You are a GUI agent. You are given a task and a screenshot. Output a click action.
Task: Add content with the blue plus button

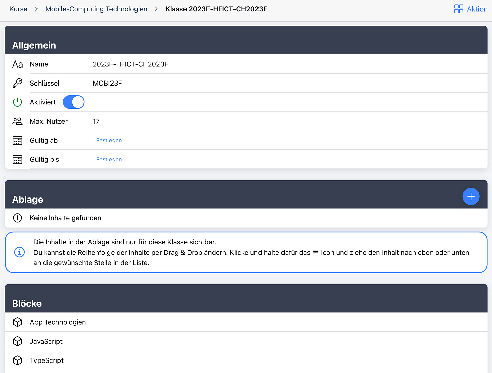click(x=471, y=196)
